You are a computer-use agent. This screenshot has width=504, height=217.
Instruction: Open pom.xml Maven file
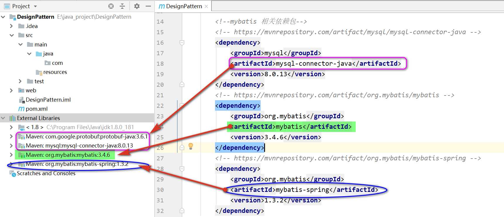[37, 109]
